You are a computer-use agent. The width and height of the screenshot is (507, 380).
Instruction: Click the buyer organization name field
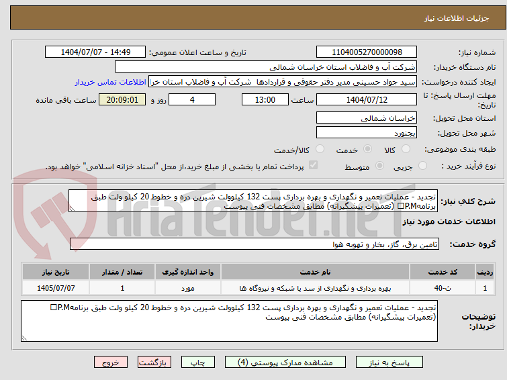pos(266,67)
